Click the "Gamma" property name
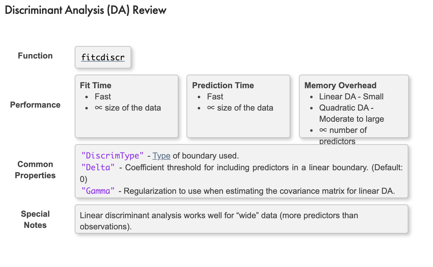 [x=98, y=191]
